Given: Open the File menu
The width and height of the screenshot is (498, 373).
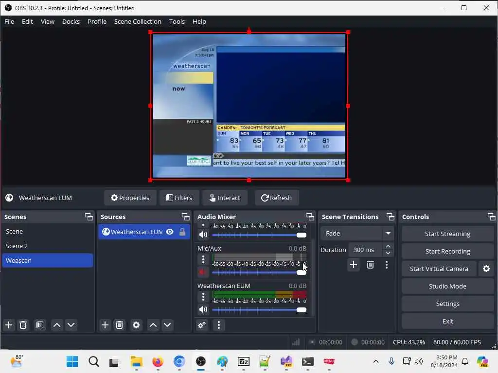Looking at the screenshot, I should tap(9, 21).
